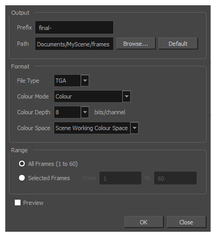Click the Colour mode combo box value

click(x=88, y=96)
